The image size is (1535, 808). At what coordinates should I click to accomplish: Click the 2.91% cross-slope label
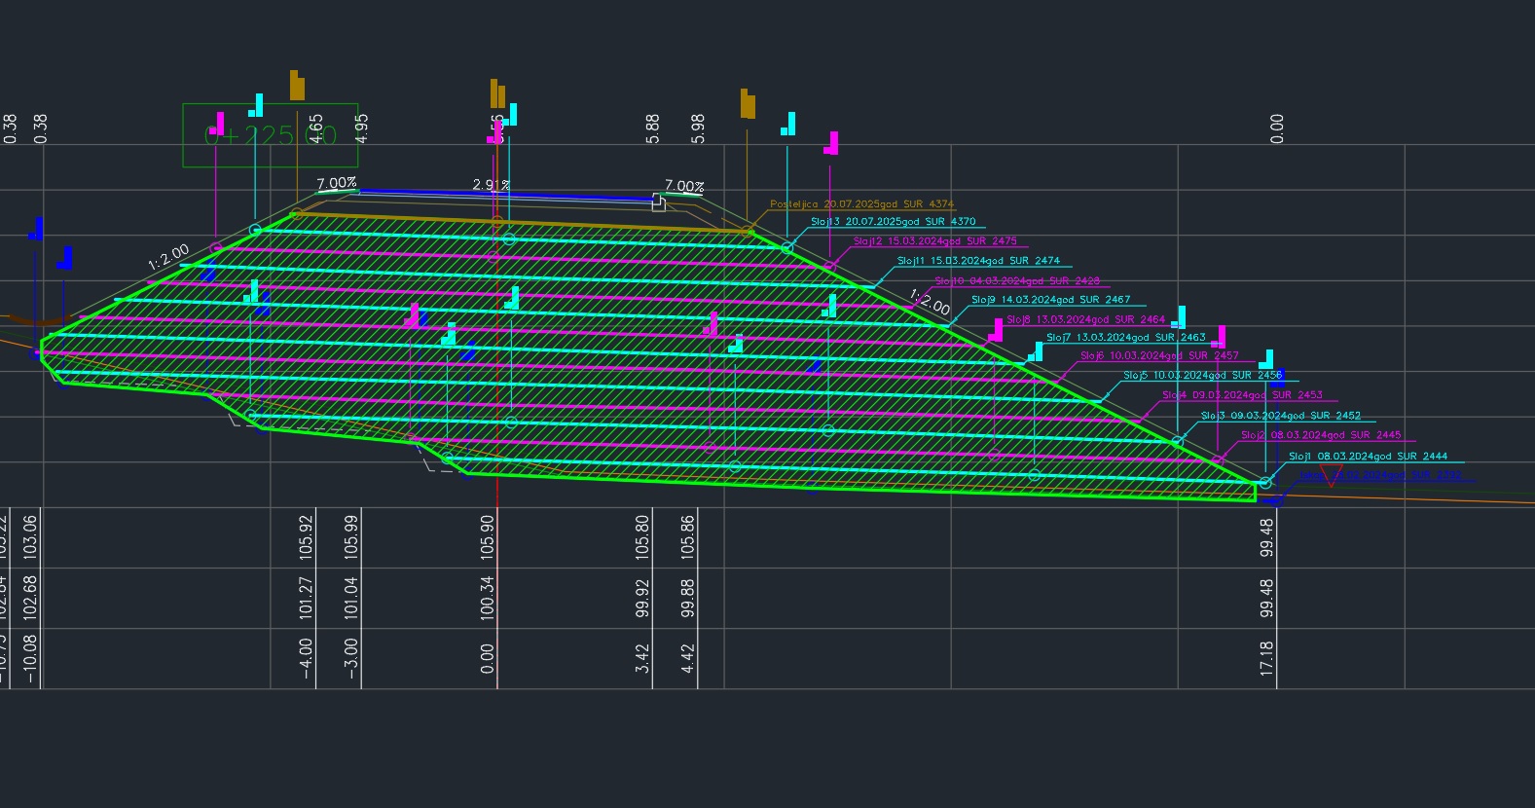click(491, 185)
